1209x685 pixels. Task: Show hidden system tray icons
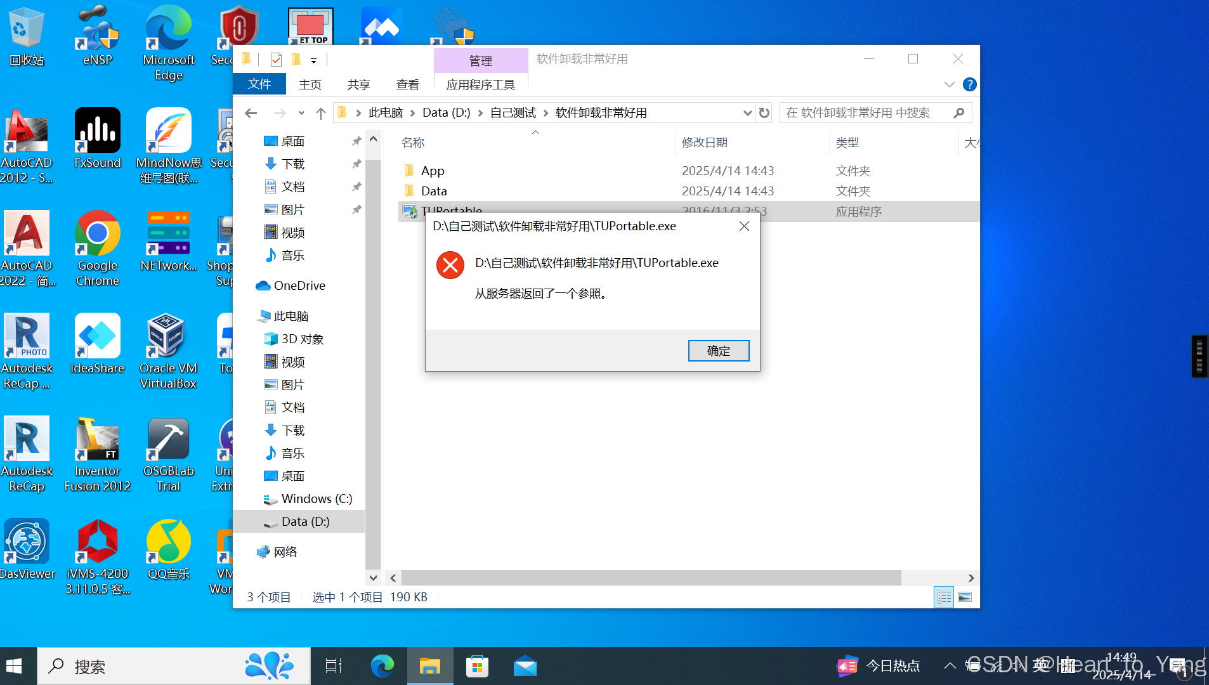pyautogui.click(x=950, y=666)
